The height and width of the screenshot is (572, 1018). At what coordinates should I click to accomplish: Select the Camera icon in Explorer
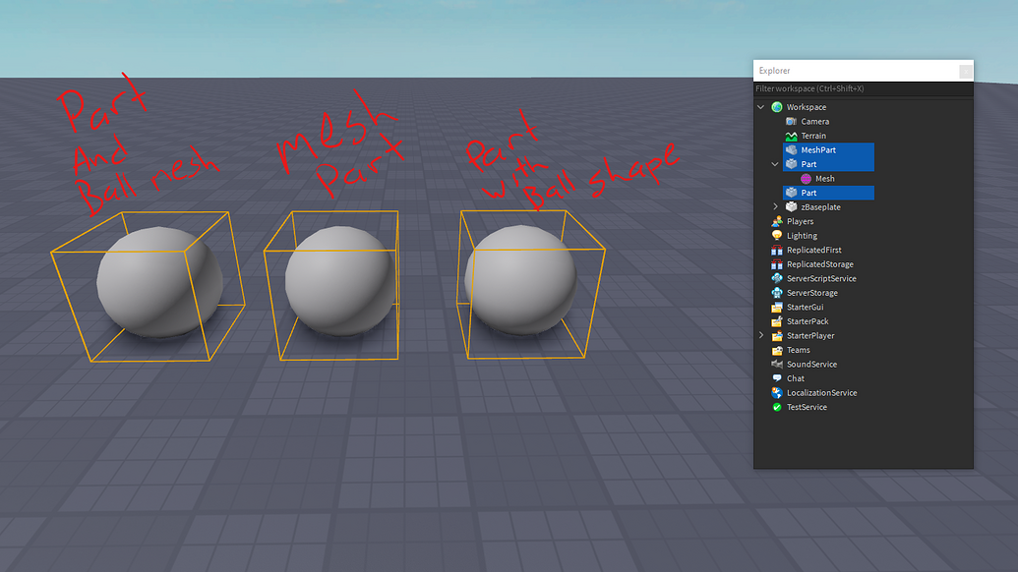click(790, 121)
